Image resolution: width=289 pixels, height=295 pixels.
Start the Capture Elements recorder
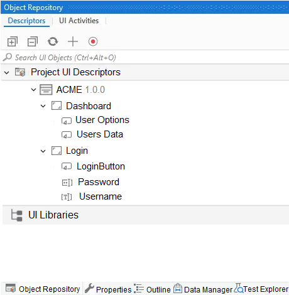93,41
